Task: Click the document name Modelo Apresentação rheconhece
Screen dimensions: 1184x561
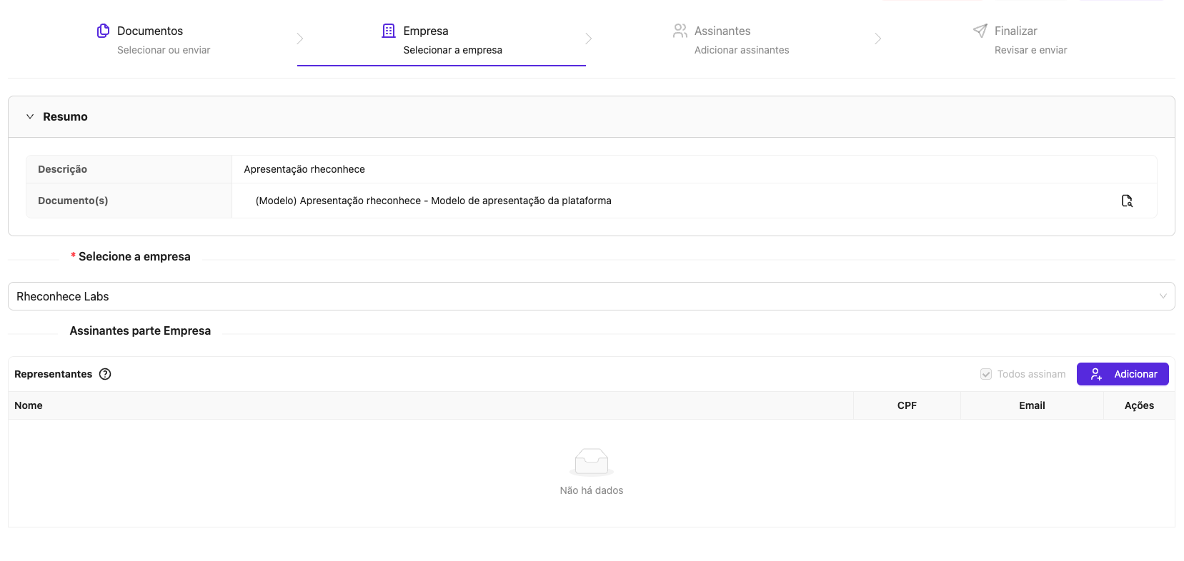Action: click(433, 201)
